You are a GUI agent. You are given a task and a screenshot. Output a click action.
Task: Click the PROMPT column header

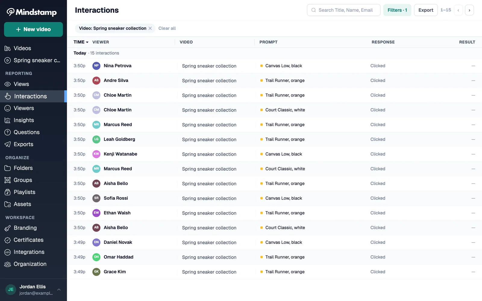pos(268,42)
